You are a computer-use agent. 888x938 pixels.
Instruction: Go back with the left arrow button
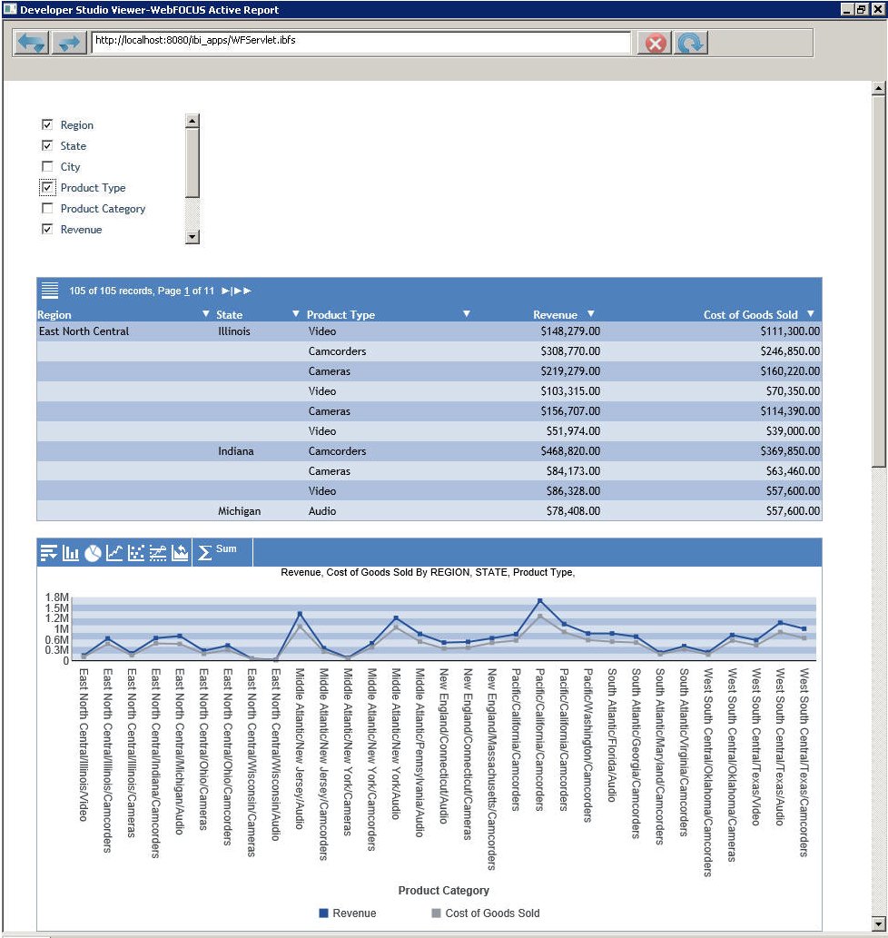[x=32, y=43]
